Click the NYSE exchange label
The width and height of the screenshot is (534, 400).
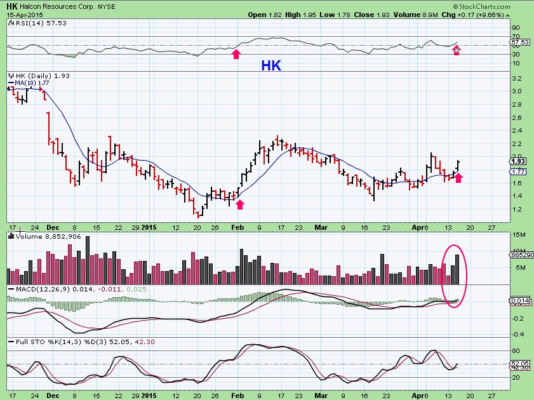click(x=107, y=6)
